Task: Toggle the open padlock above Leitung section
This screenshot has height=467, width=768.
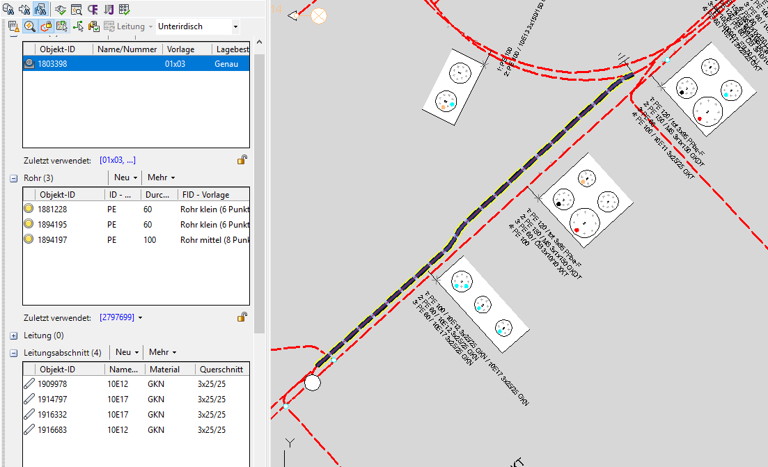Action: 242,317
